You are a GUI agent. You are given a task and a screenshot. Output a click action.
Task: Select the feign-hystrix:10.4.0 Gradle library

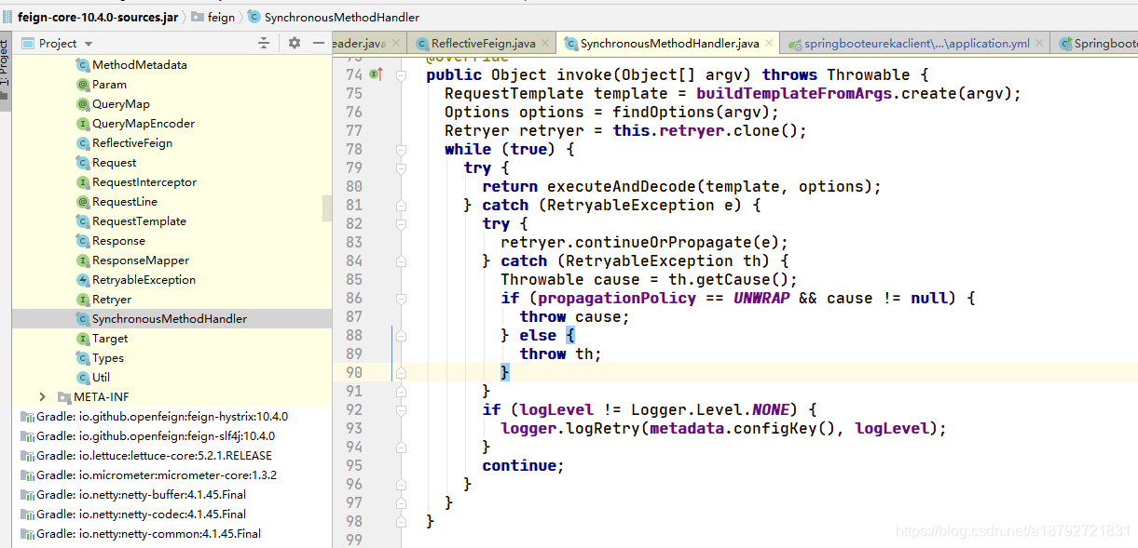[162, 417]
